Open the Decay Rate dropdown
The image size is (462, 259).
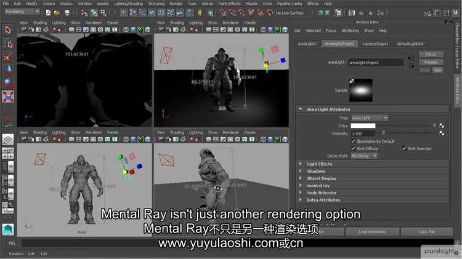point(364,156)
